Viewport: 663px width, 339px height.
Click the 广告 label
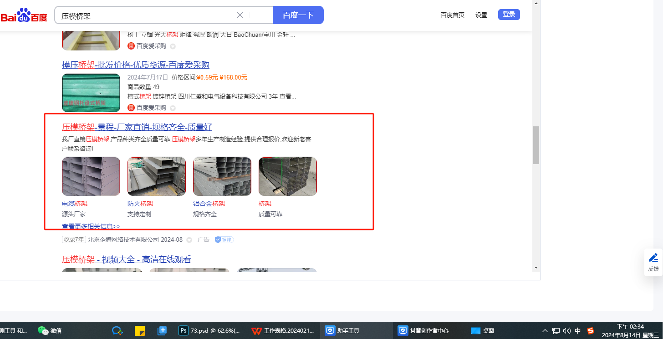point(204,239)
